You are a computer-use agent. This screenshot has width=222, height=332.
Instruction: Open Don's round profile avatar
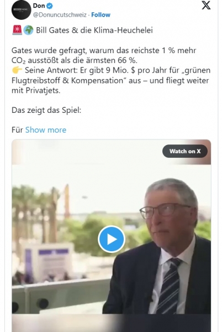point(22,10)
